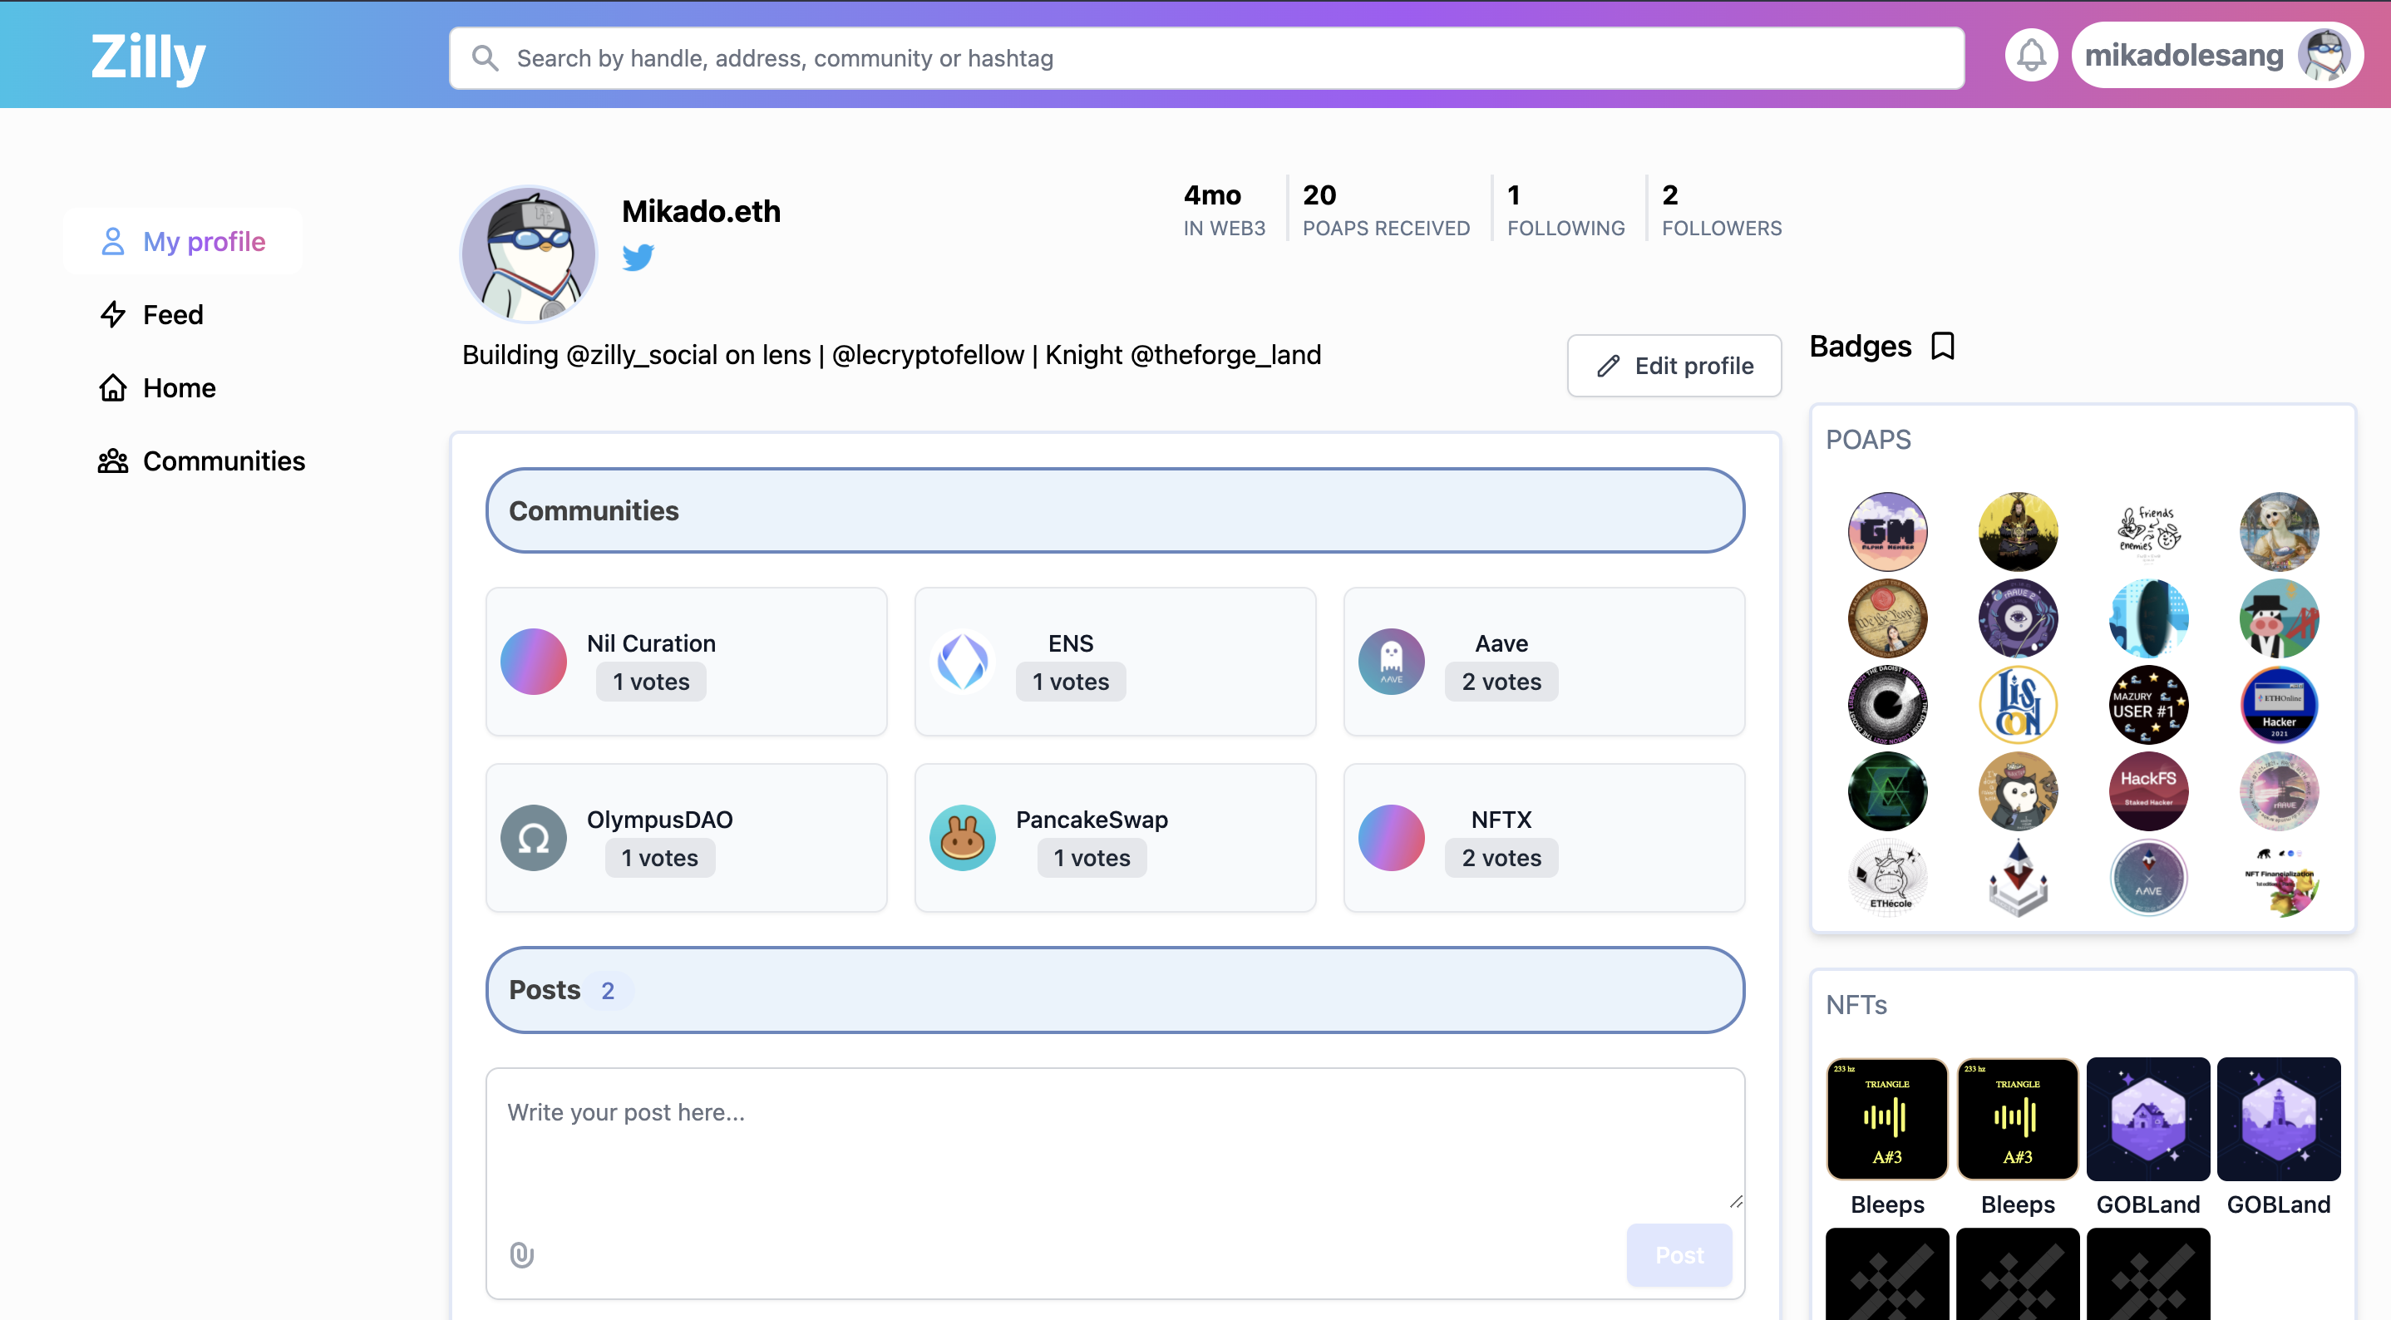
Task: Open the rAAVE 2 eye POAP
Action: point(2018,618)
